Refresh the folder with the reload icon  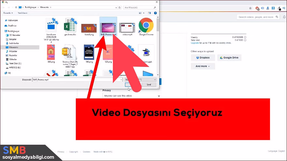119,7
